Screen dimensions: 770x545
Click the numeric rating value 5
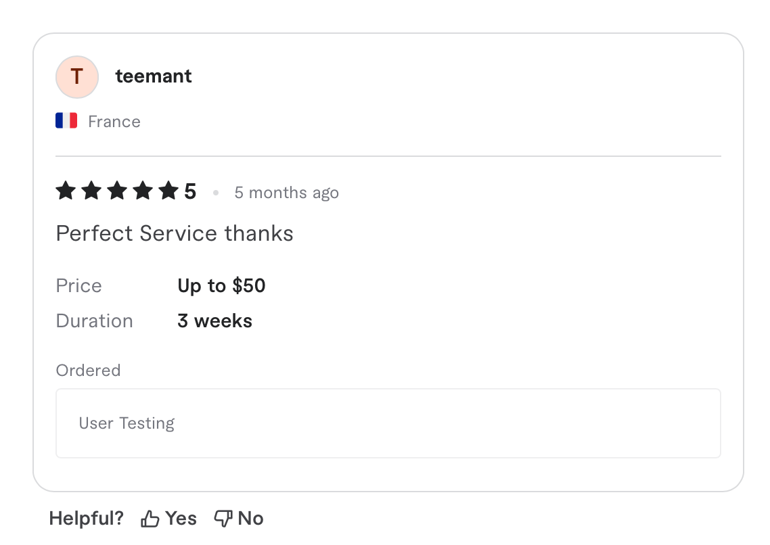coord(191,191)
